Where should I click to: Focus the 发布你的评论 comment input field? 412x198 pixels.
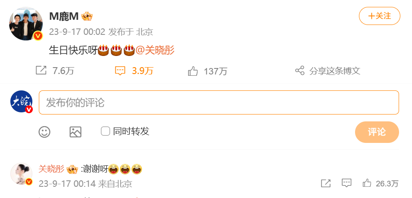219,102
